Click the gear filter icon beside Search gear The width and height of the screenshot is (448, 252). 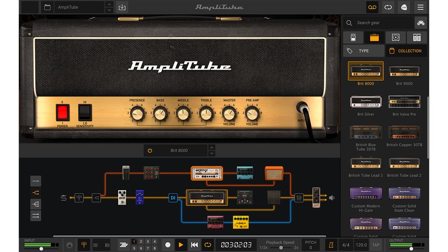(x=420, y=22)
